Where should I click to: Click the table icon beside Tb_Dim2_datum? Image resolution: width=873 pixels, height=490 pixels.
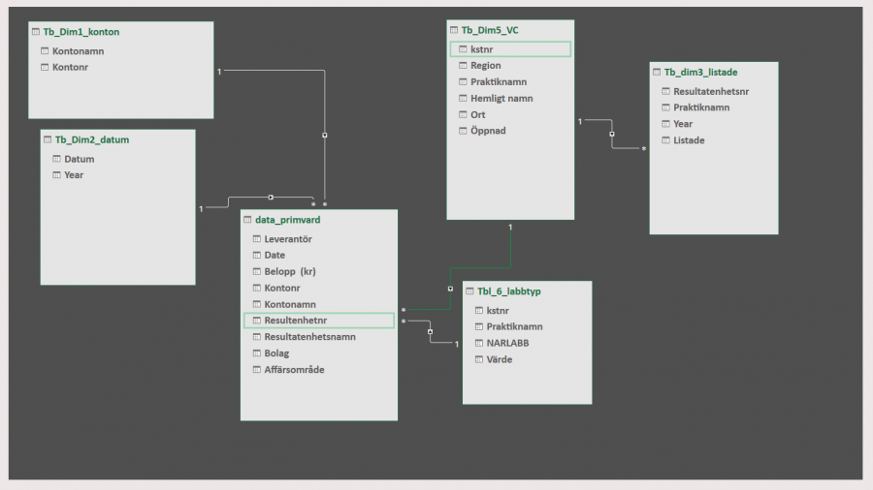48,139
